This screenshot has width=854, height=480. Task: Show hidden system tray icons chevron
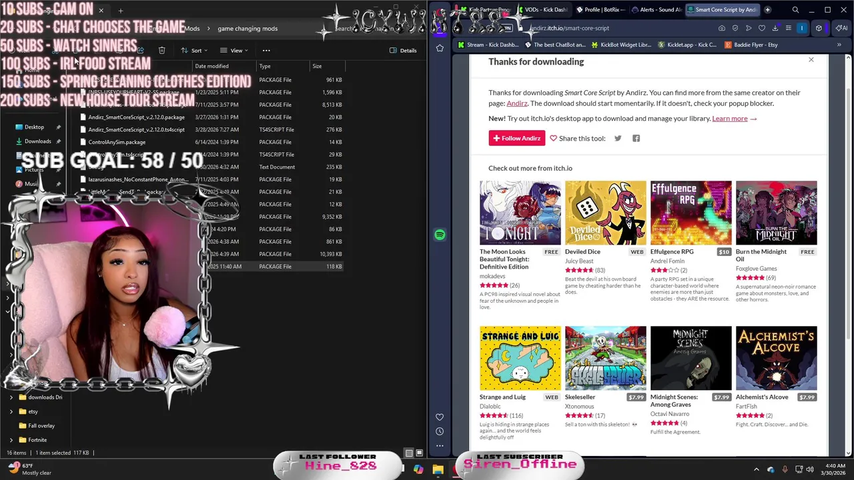756,469
